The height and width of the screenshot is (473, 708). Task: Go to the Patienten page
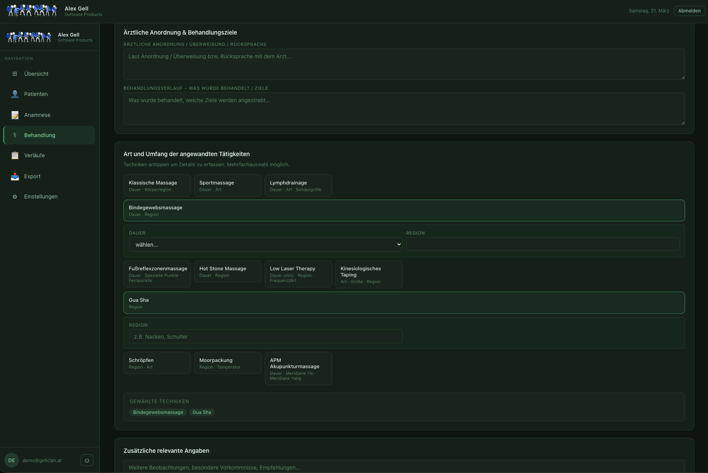pyautogui.click(x=49, y=94)
